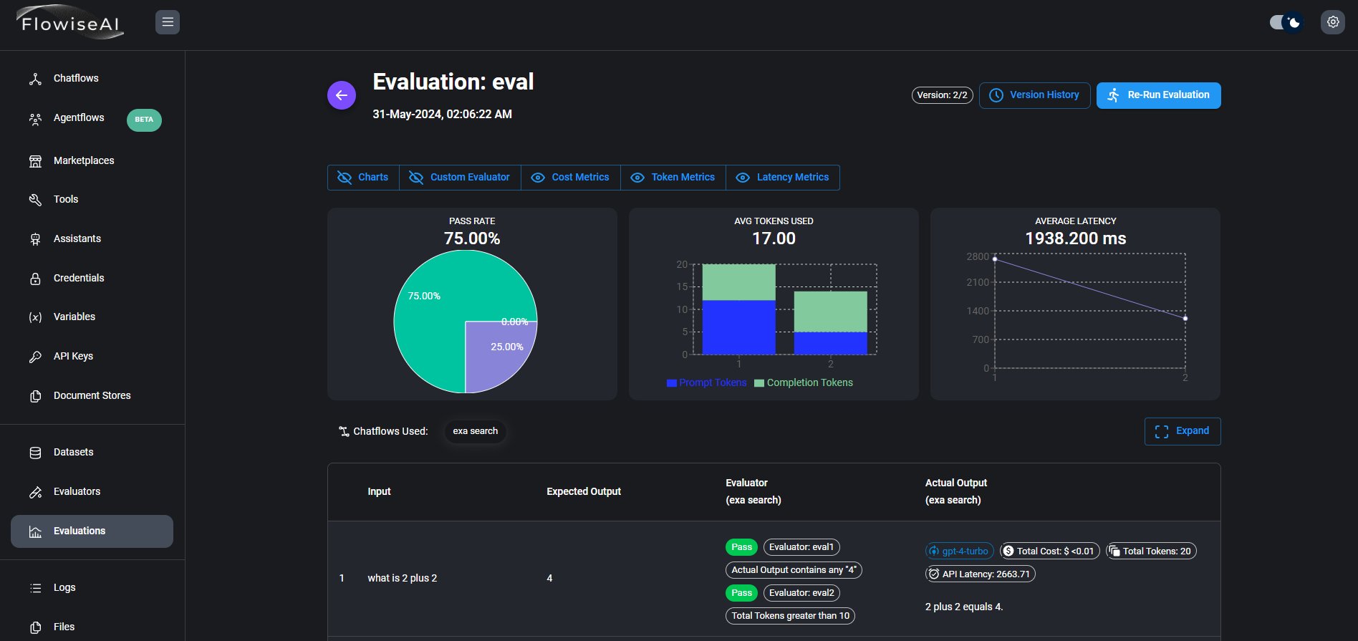Image resolution: width=1358 pixels, height=641 pixels.
Task: Open the Document Stores page
Action: [x=92, y=395]
